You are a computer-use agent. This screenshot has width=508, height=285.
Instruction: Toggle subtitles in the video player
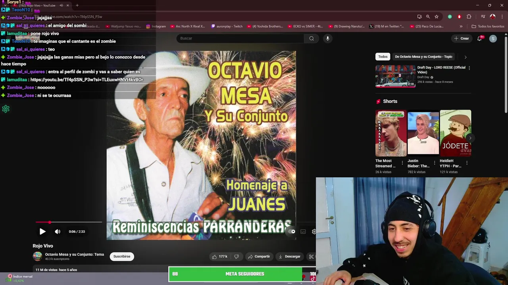pos(303,232)
